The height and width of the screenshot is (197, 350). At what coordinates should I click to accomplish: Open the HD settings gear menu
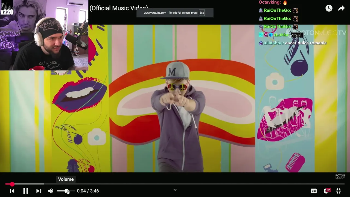(327, 191)
